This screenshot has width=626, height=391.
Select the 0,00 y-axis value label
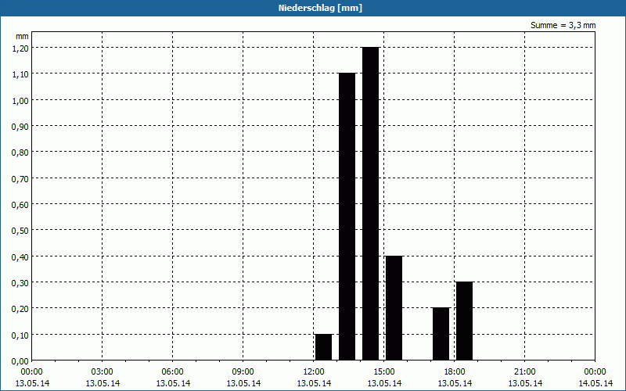(x=20, y=361)
